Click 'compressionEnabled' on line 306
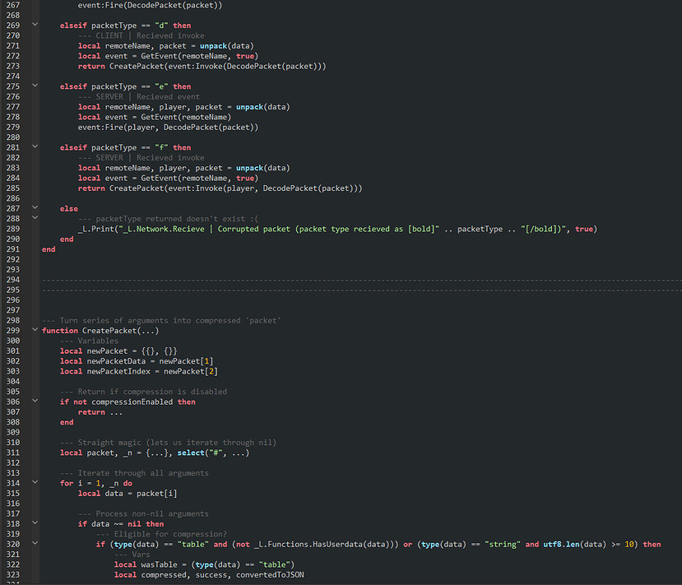682x585 pixels. tap(132, 402)
